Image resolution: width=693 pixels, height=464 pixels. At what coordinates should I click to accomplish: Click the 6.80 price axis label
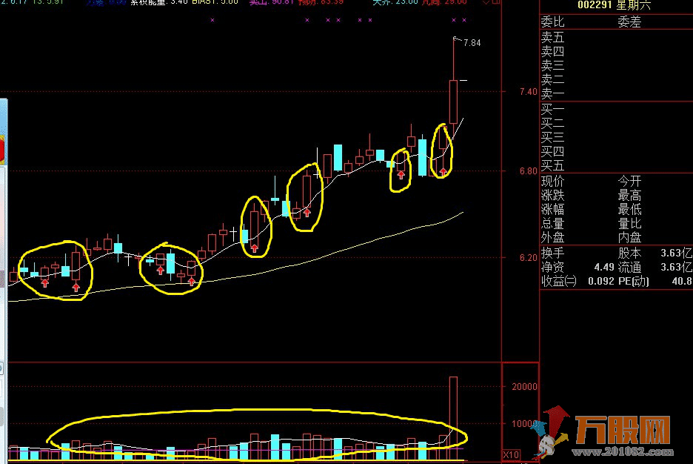click(528, 171)
